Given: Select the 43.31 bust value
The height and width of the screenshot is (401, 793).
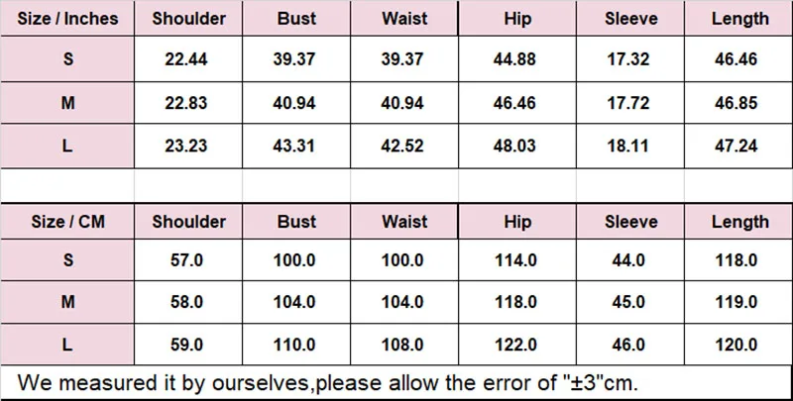Looking at the screenshot, I should pyautogui.click(x=294, y=146).
